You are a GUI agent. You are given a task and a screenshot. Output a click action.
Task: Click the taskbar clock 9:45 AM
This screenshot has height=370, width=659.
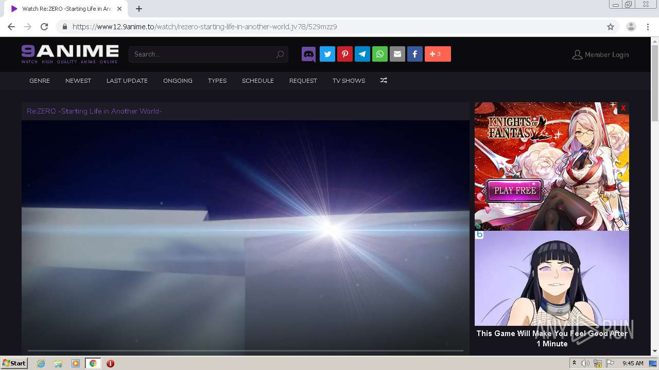pyautogui.click(x=633, y=363)
